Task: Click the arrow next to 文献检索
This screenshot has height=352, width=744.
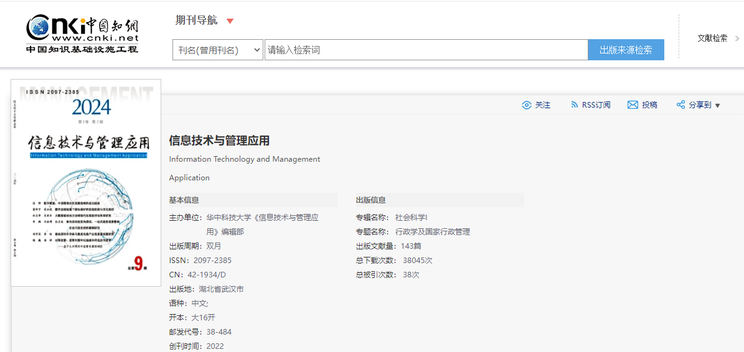Action: [737, 39]
